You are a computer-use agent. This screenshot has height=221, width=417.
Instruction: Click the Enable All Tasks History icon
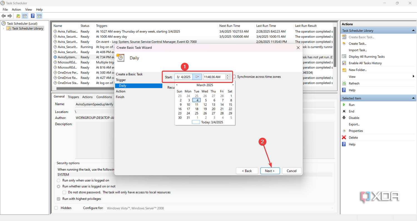pyautogui.click(x=344, y=63)
